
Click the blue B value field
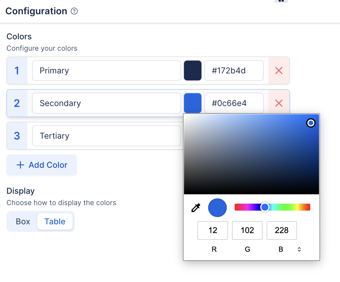click(x=281, y=230)
